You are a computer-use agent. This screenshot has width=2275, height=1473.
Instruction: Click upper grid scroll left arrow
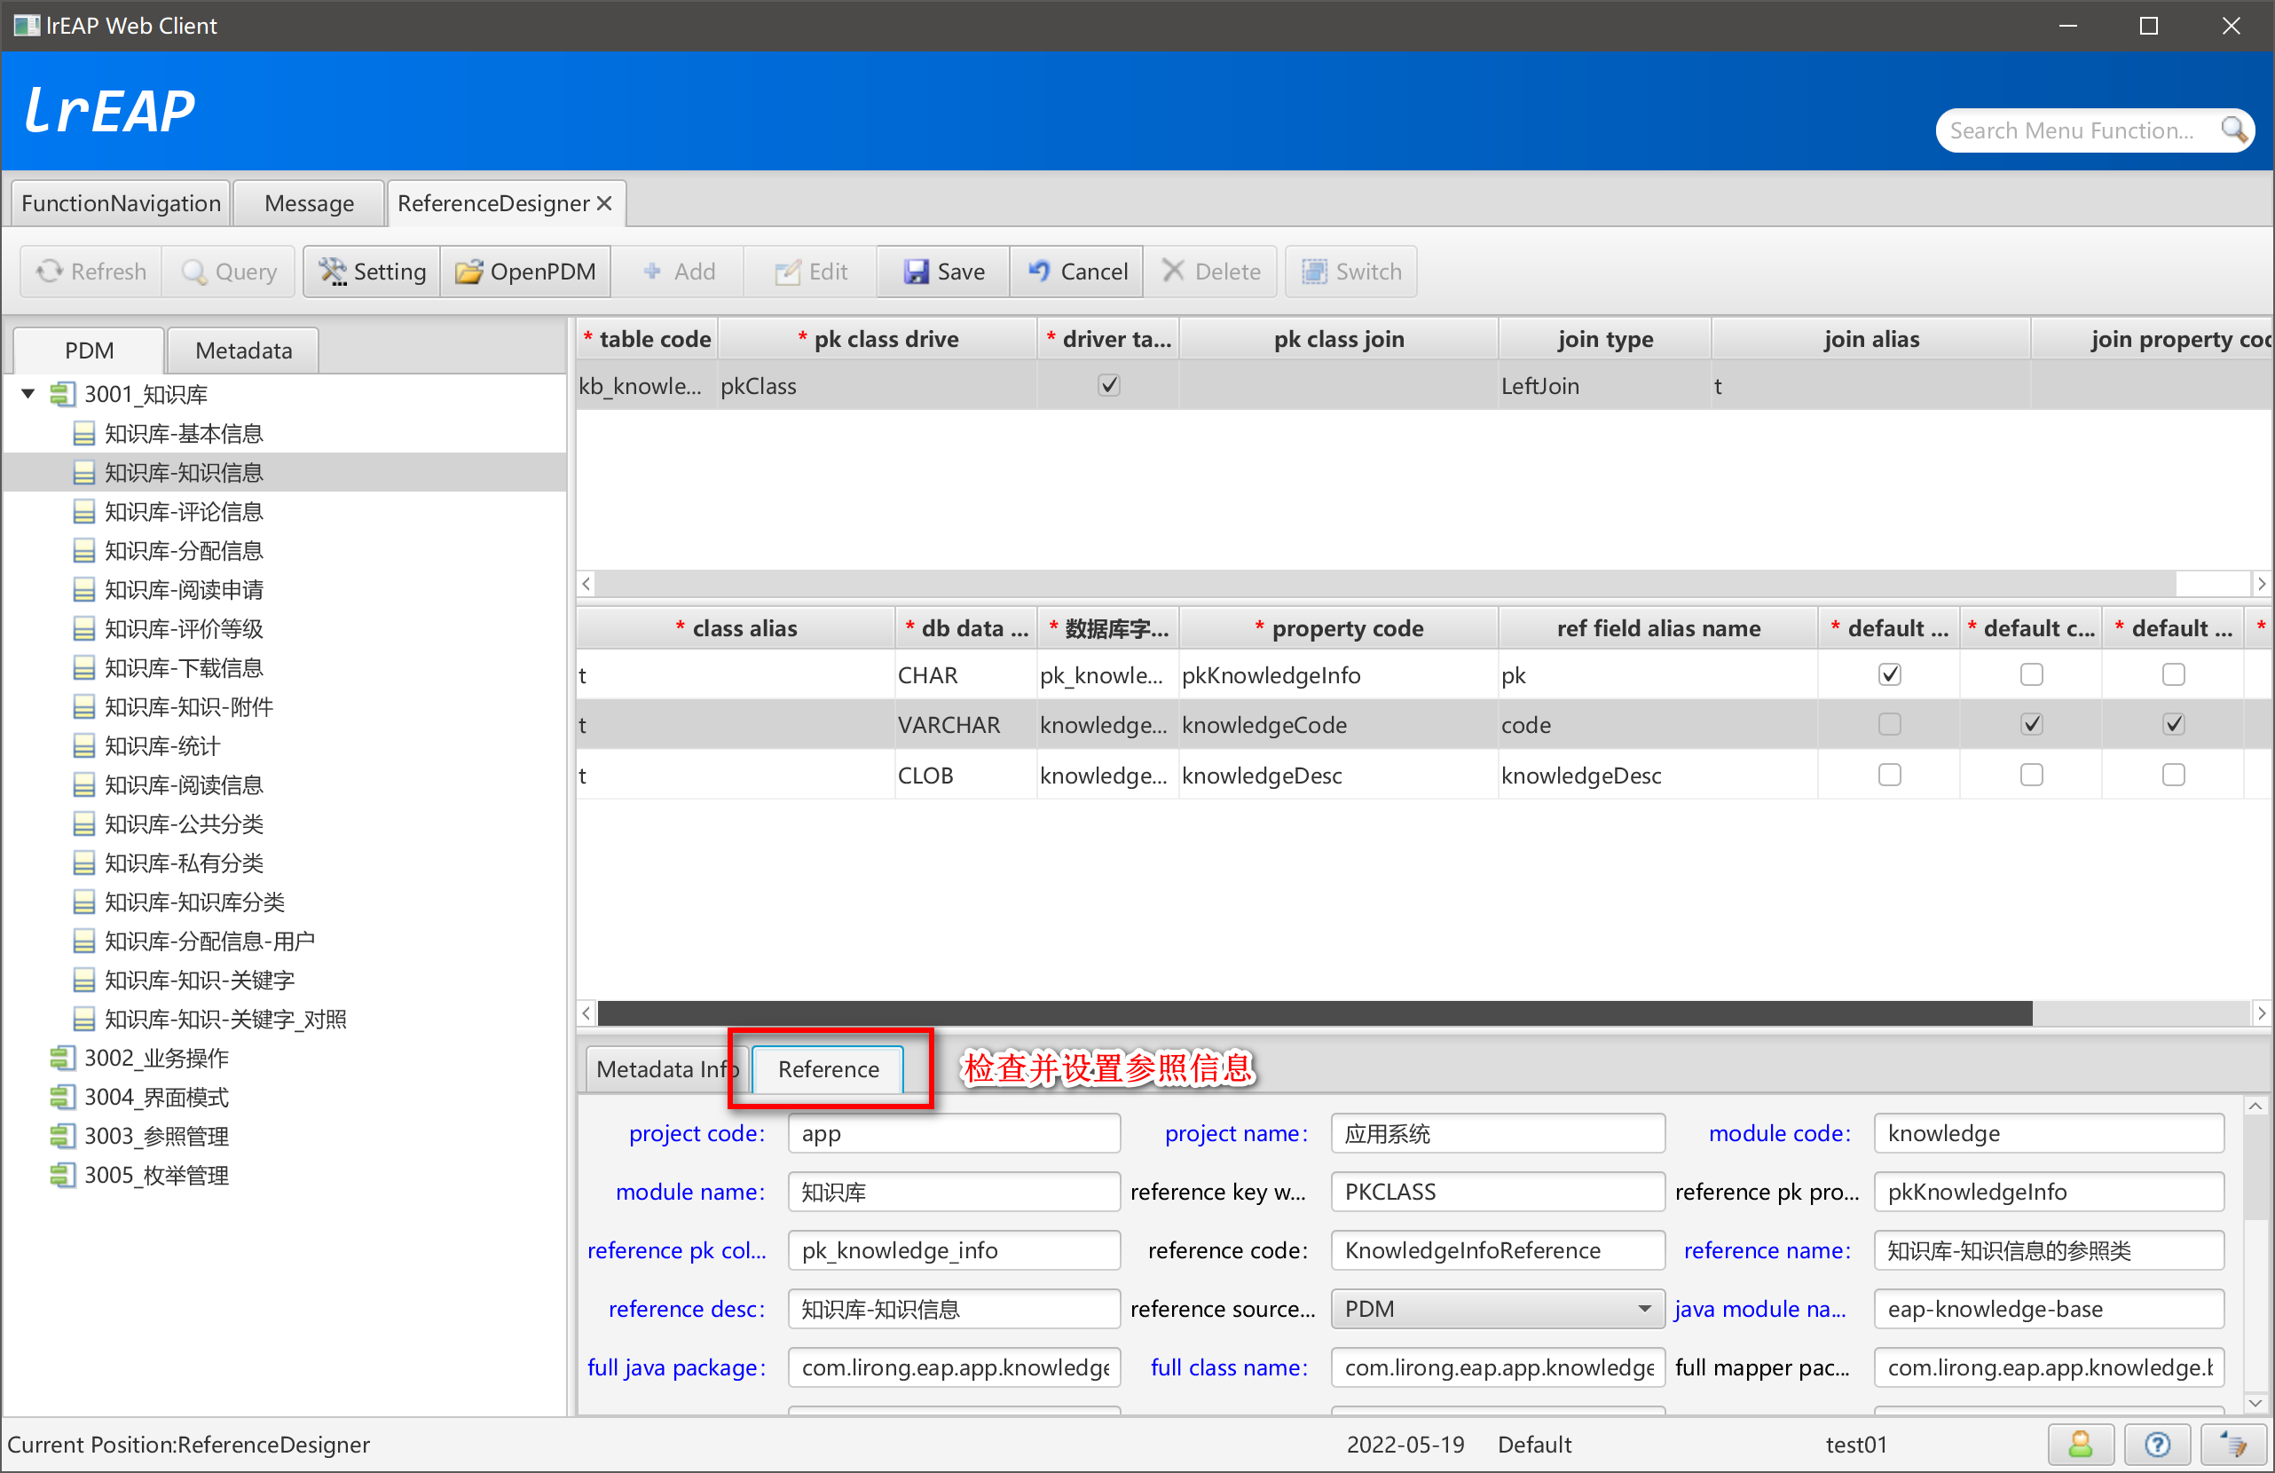click(586, 583)
